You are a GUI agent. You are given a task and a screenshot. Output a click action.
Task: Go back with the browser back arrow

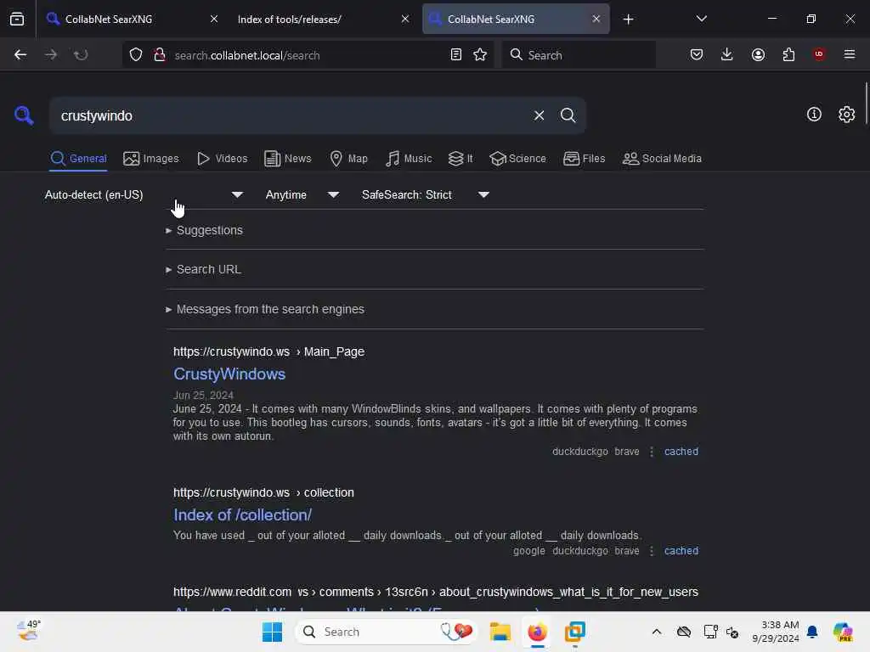20,55
